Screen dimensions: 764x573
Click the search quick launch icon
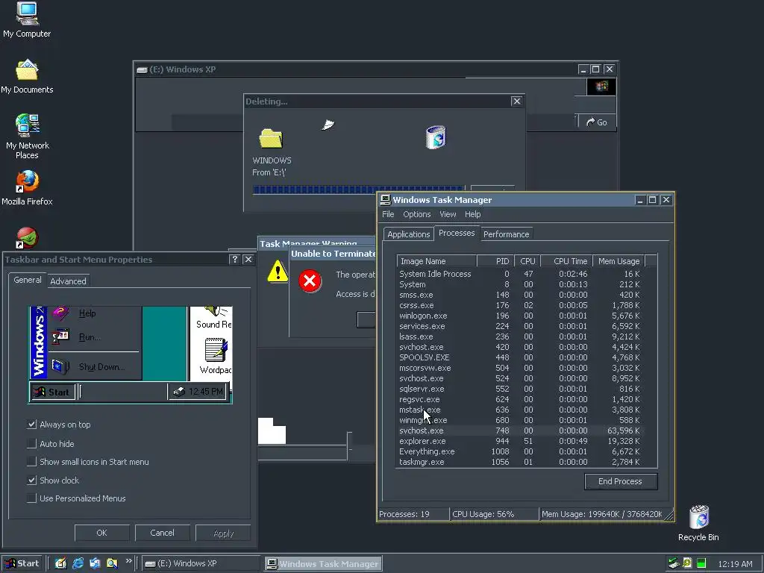point(112,563)
